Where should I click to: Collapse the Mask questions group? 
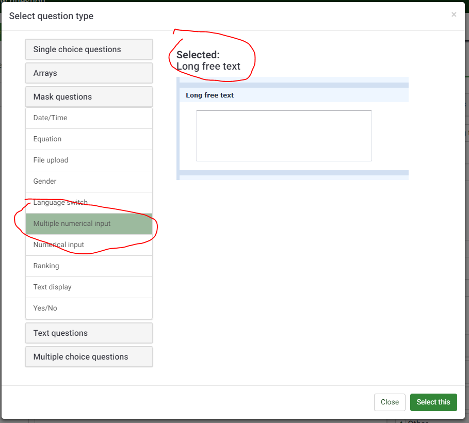pyautogui.click(x=89, y=97)
